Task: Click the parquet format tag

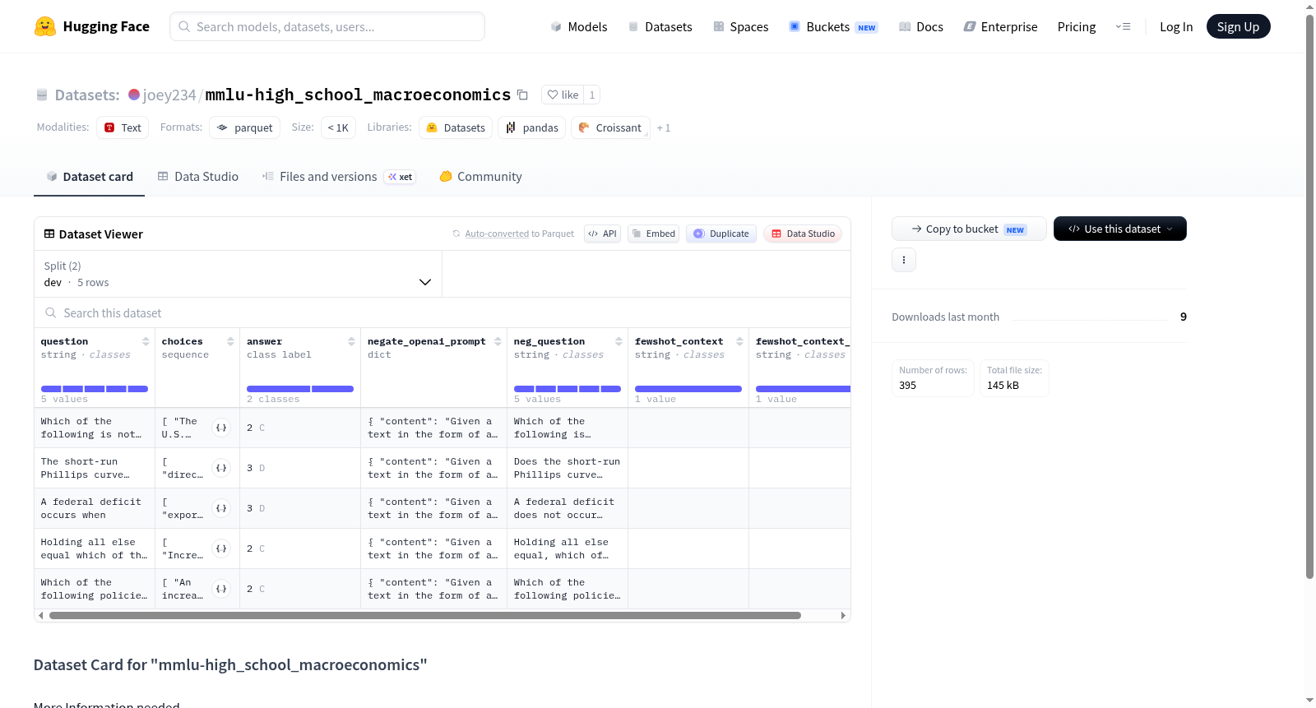Action: (x=244, y=127)
